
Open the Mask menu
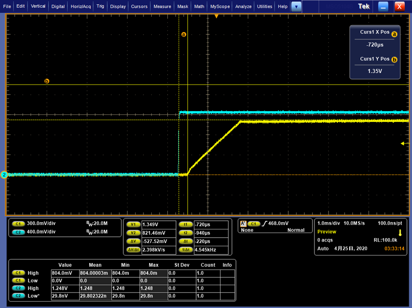pyautogui.click(x=182, y=6)
